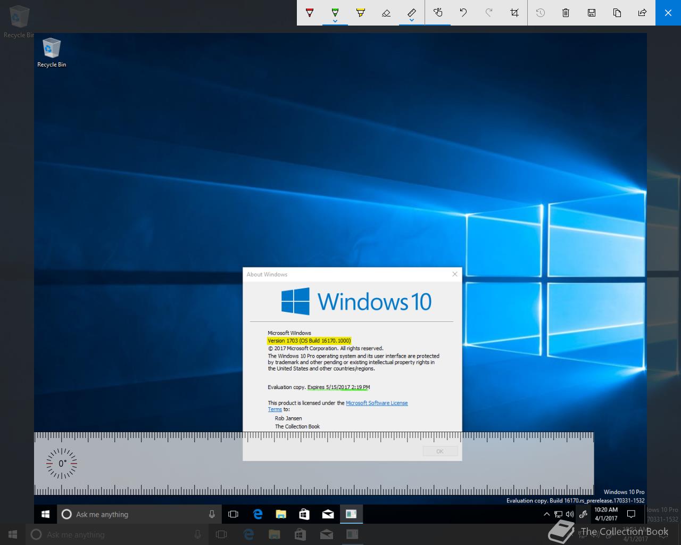681x545 pixels.
Task: Select the eraser tool
Action: pyautogui.click(x=386, y=12)
